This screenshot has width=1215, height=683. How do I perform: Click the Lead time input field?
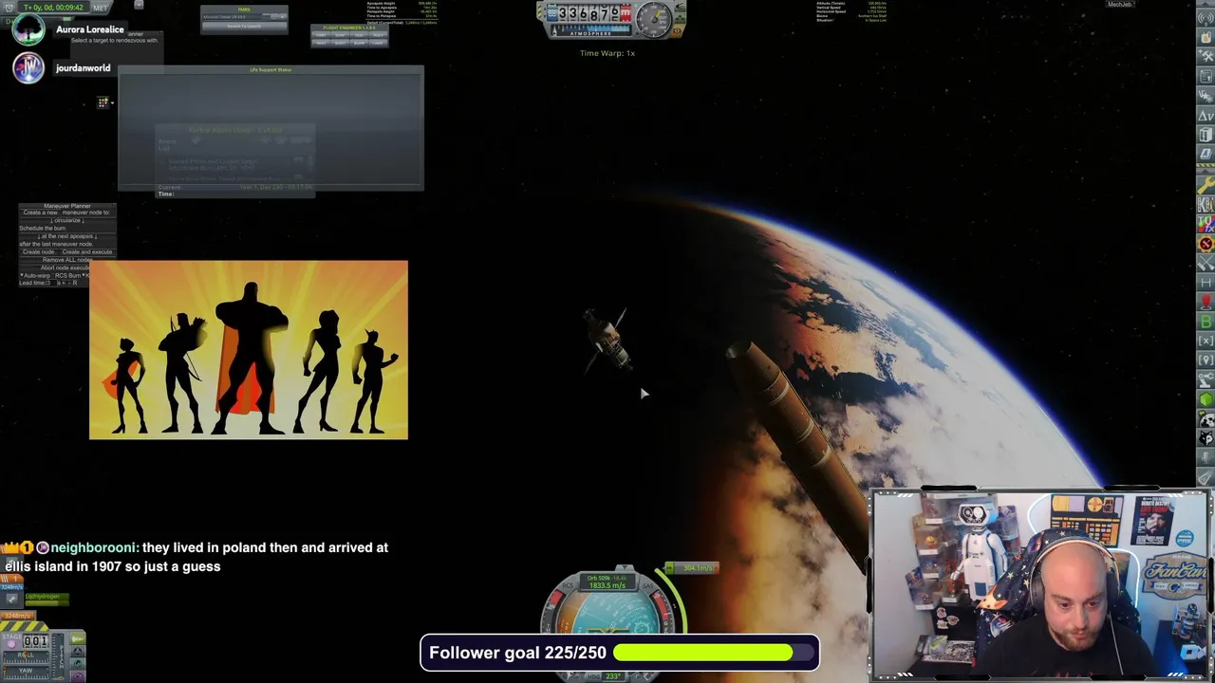(x=51, y=283)
